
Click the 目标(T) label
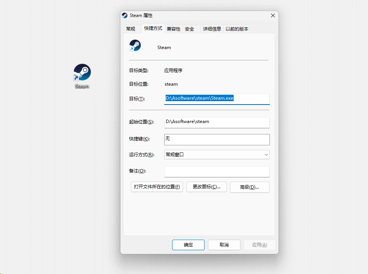tap(137, 99)
